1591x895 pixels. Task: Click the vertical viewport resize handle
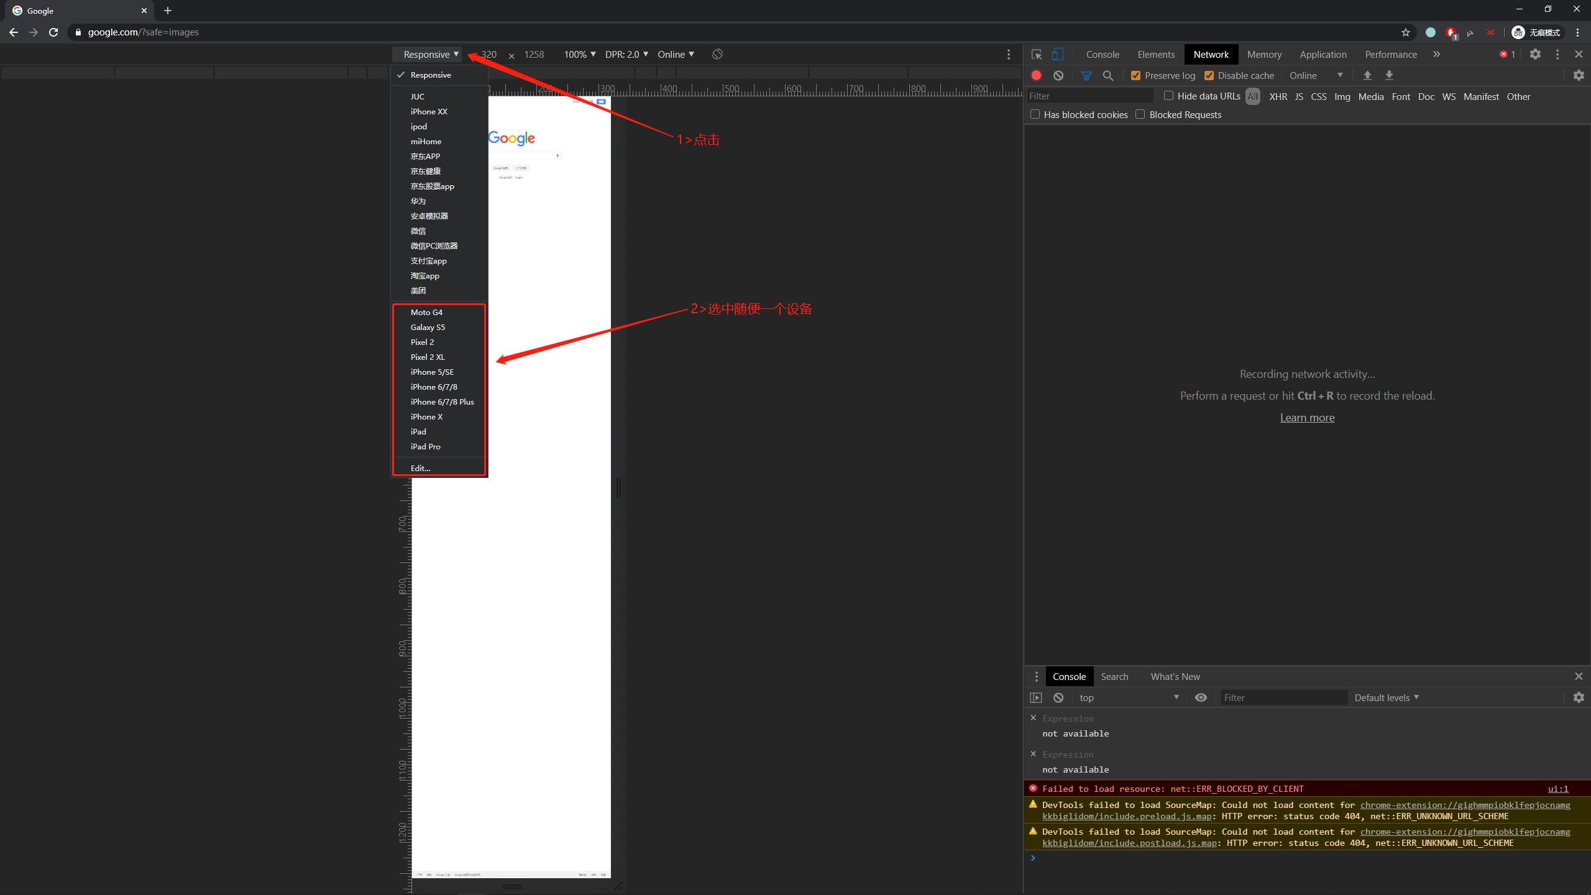pos(618,487)
